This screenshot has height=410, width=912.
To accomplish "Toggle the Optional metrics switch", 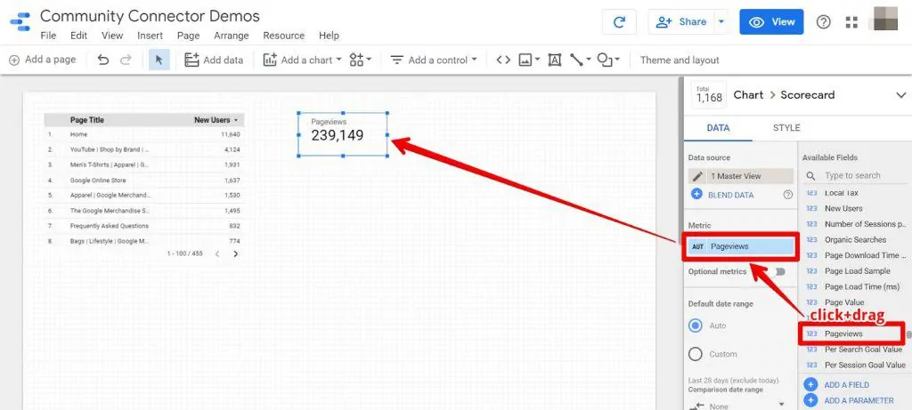I will tap(778, 271).
